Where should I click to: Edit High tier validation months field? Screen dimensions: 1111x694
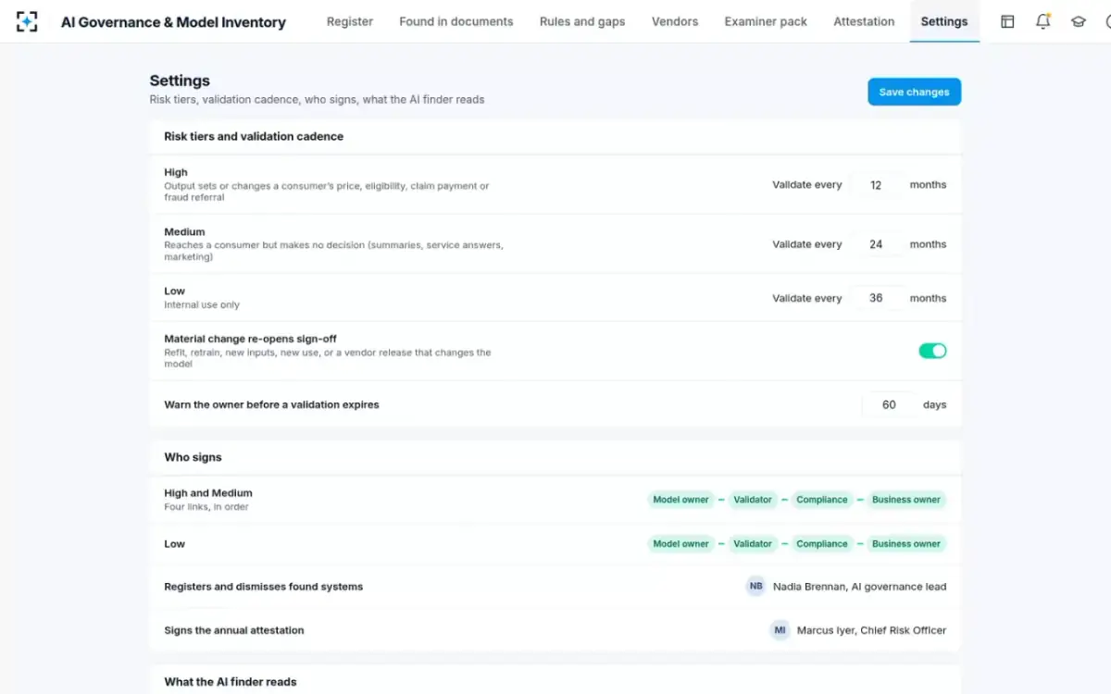point(876,185)
